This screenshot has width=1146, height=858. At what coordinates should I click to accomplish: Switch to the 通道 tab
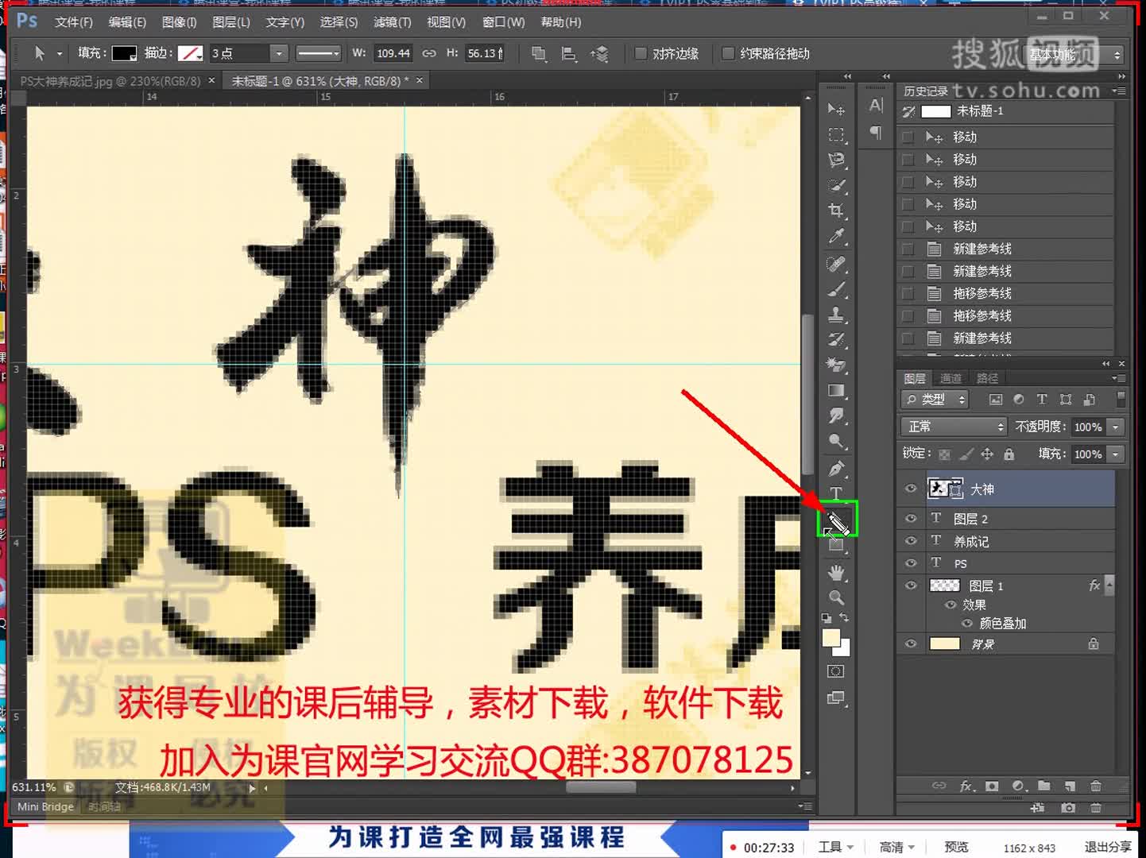click(x=950, y=378)
